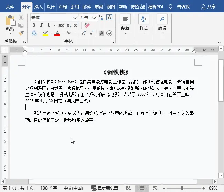Screen dimensions: 224x192
Task: Toggle Bold formatting
Action: [x=34, y=25]
